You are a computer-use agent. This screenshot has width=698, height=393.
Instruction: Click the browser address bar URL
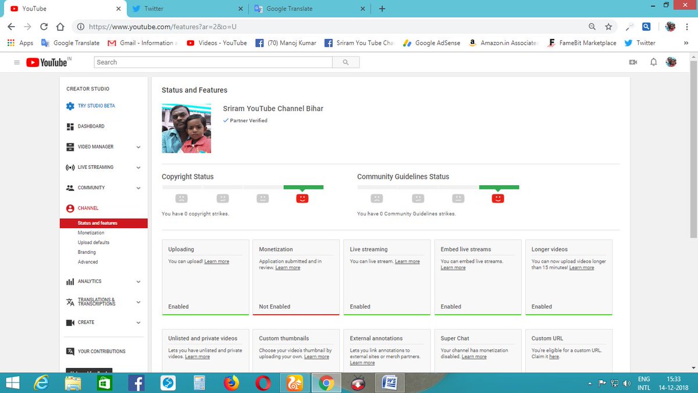(162, 27)
